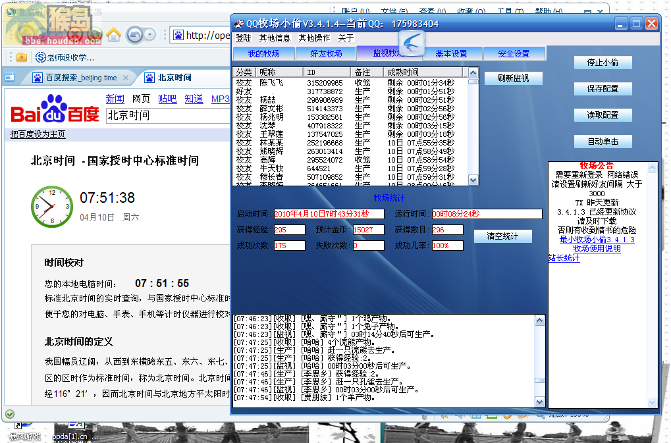The image size is (671, 443).
Task: Open the 其他信息 menu
Action: 275,38
